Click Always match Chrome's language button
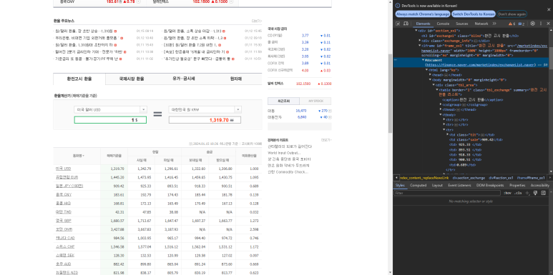553x275 pixels. (x=423, y=14)
